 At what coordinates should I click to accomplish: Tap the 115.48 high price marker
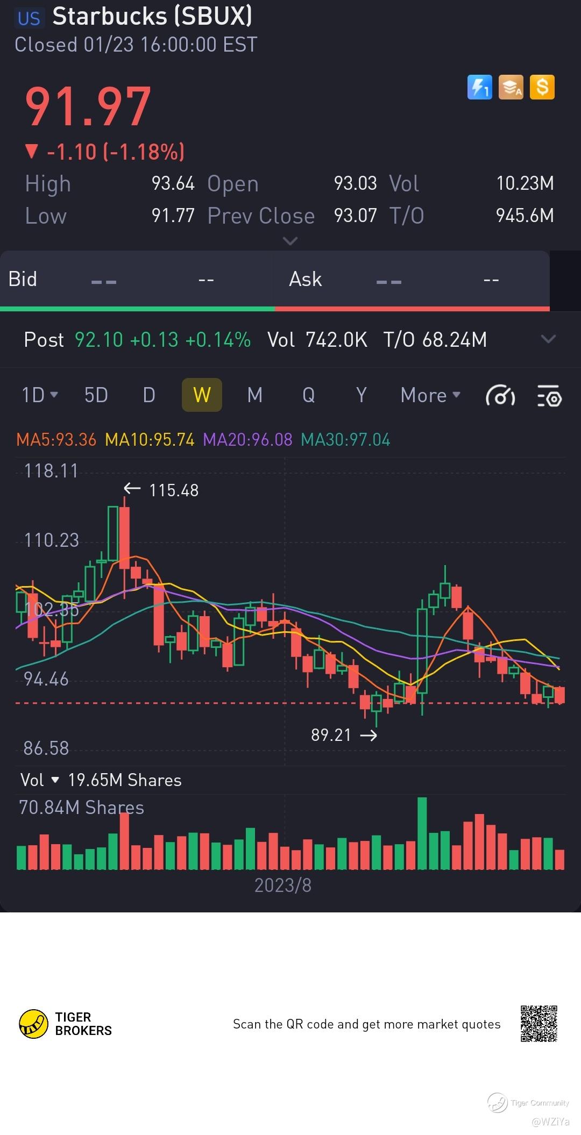click(174, 490)
